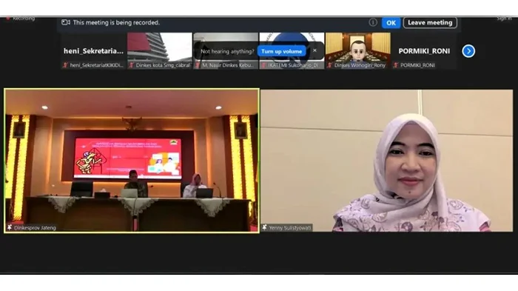Select the Dinkesprov Jateng main video

(132, 161)
